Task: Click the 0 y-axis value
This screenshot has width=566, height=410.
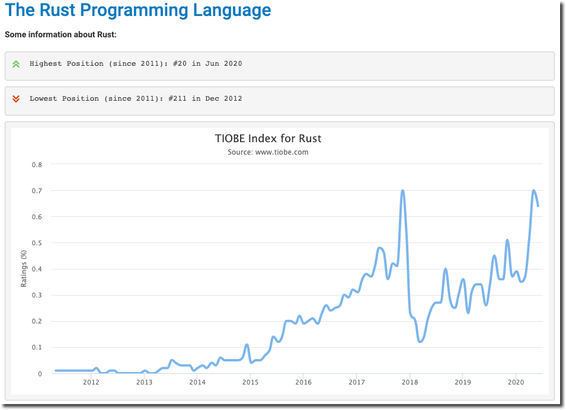Action: point(40,374)
